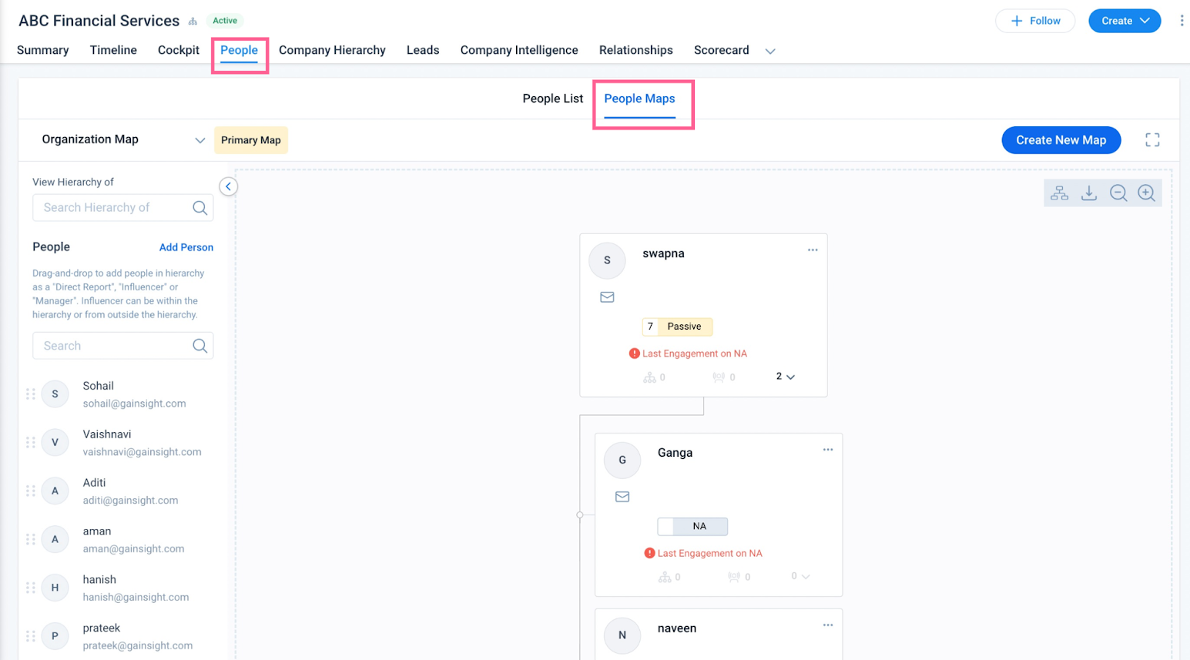
Task: Open the Scorecard tab
Action: [x=722, y=50]
